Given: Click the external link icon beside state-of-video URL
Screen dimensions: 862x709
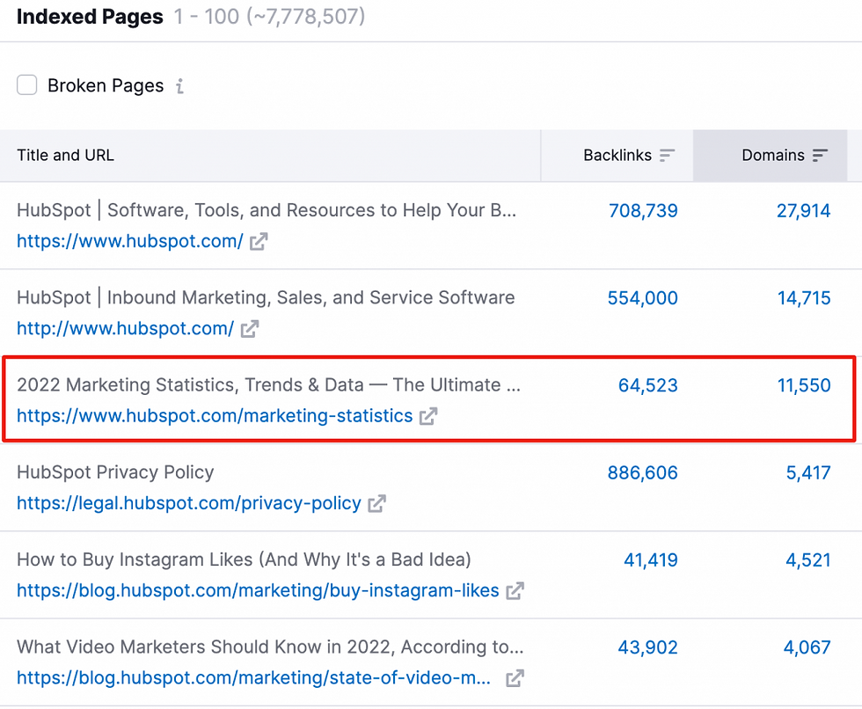Looking at the screenshot, I should pos(514,678).
